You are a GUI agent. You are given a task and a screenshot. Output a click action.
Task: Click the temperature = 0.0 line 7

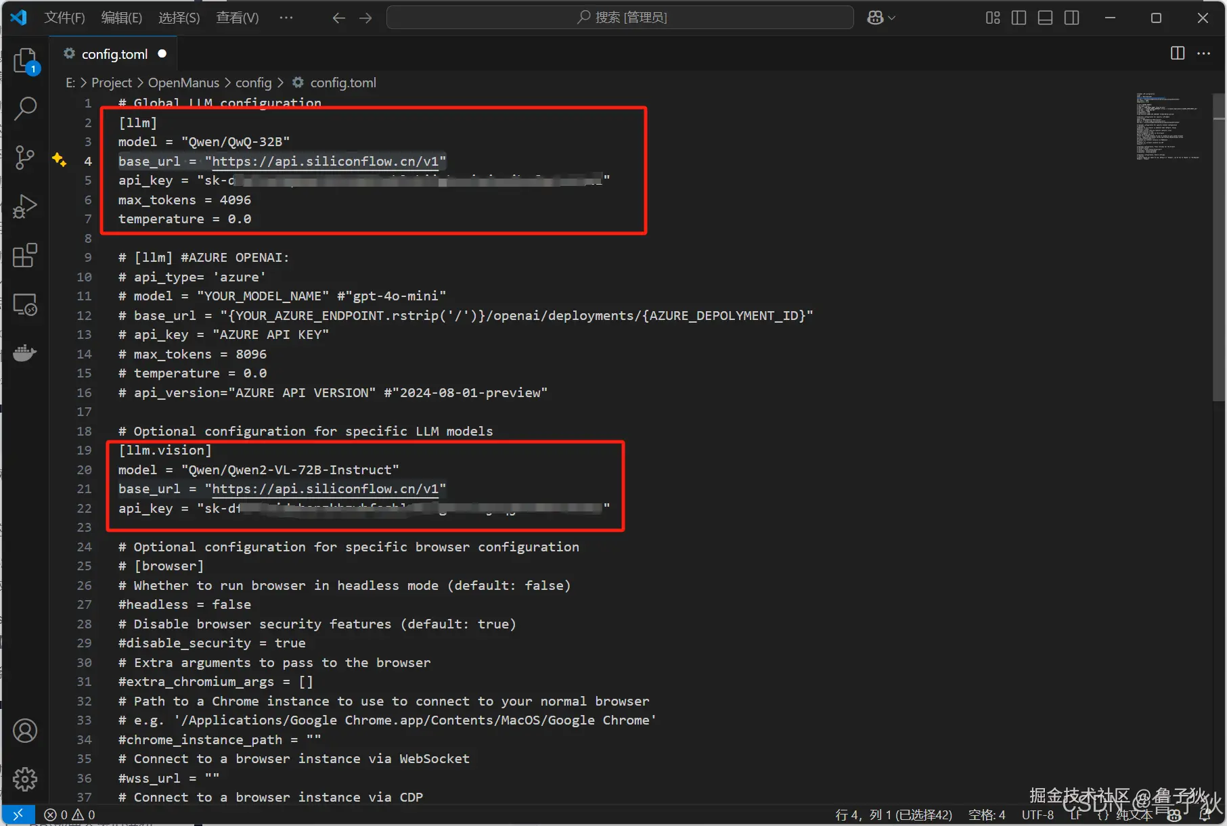[x=184, y=219]
